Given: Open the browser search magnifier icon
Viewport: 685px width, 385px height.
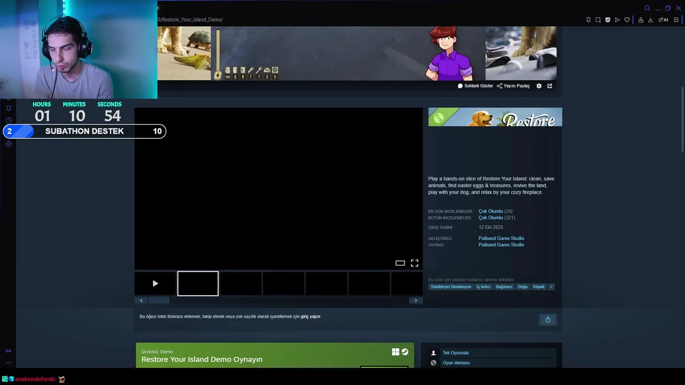Looking at the screenshot, I should pyautogui.click(x=647, y=8).
